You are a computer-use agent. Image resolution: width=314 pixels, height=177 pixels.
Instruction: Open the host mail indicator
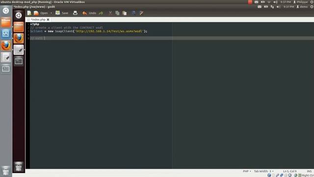point(256,2)
